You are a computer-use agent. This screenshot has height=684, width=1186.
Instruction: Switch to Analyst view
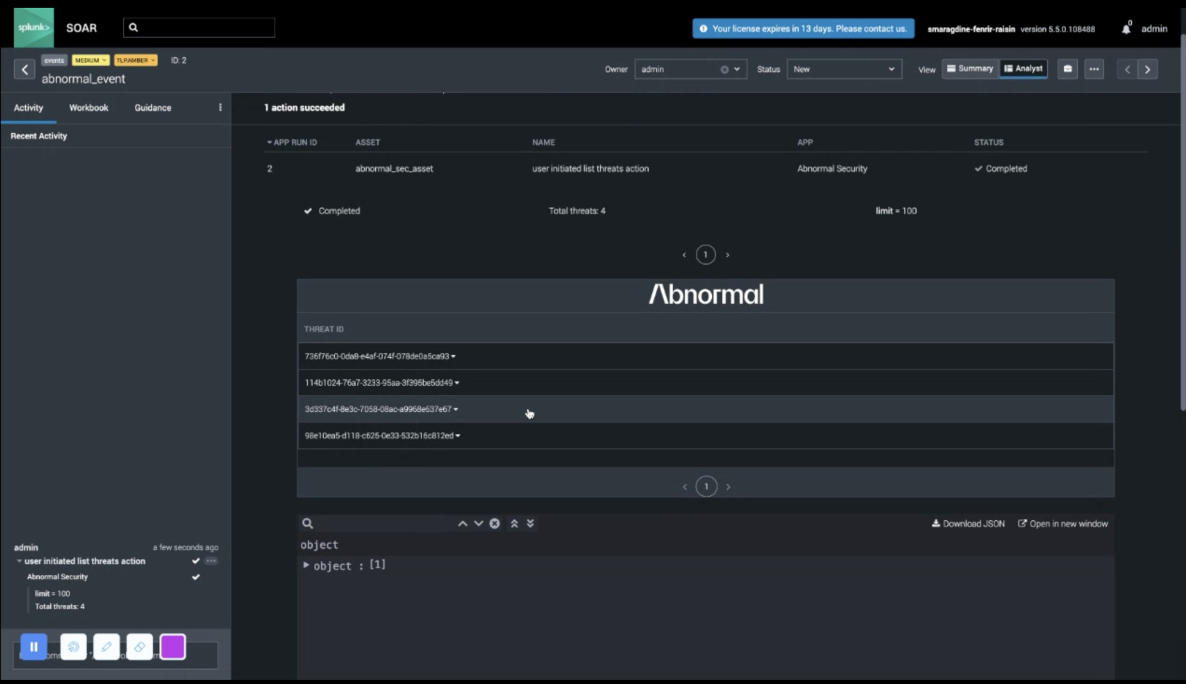coord(1023,68)
